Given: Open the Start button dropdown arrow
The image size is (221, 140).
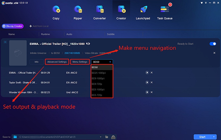Looking at the screenshot, I should pyautogui.click(x=214, y=137).
